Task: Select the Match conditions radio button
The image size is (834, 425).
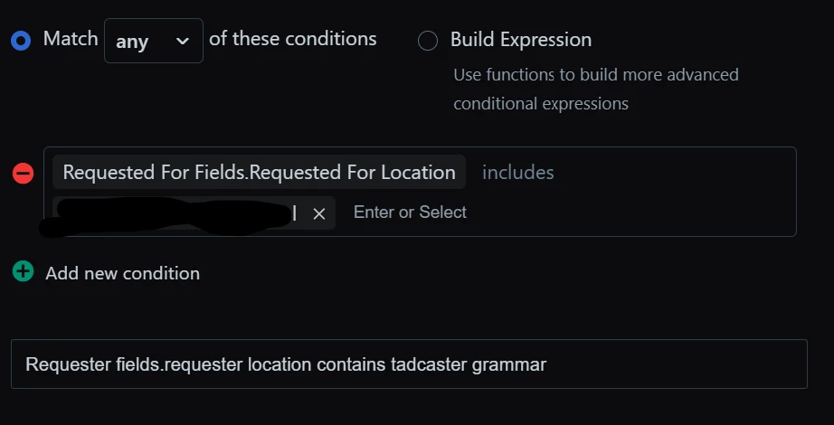Action: (21, 41)
